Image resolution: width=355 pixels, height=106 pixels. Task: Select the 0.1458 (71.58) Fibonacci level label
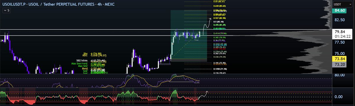coord(220,69)
